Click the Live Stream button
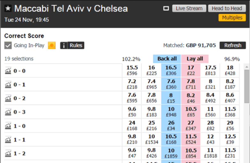This screenshot has height=163, width=250. (189, 8)
